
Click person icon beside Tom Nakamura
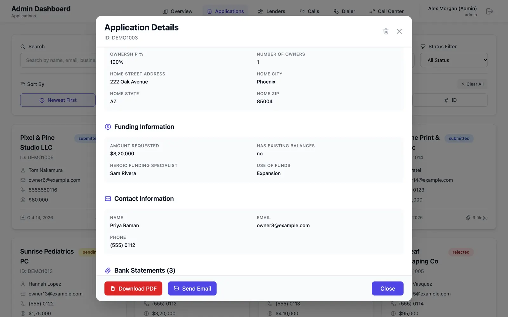click(23, 170)
